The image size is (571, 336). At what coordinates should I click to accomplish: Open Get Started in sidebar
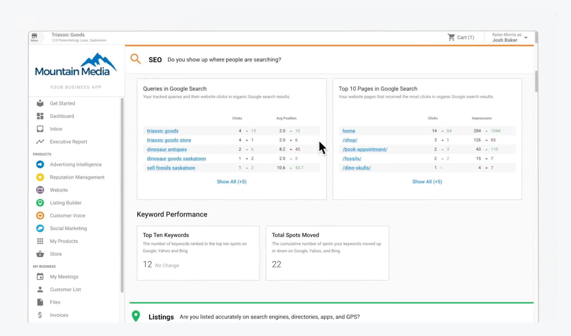pos(62,103)
